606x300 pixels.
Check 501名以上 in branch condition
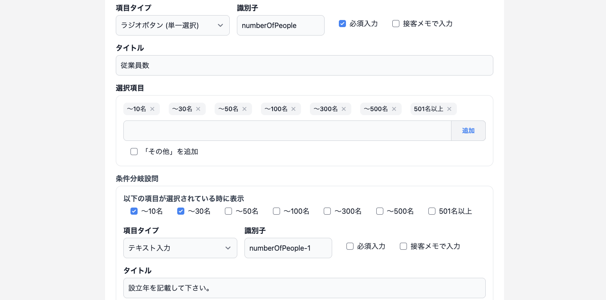pos(432,211)
